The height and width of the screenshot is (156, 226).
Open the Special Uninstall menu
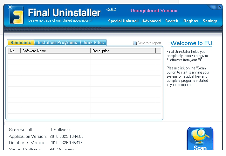(x=123, y=21)
